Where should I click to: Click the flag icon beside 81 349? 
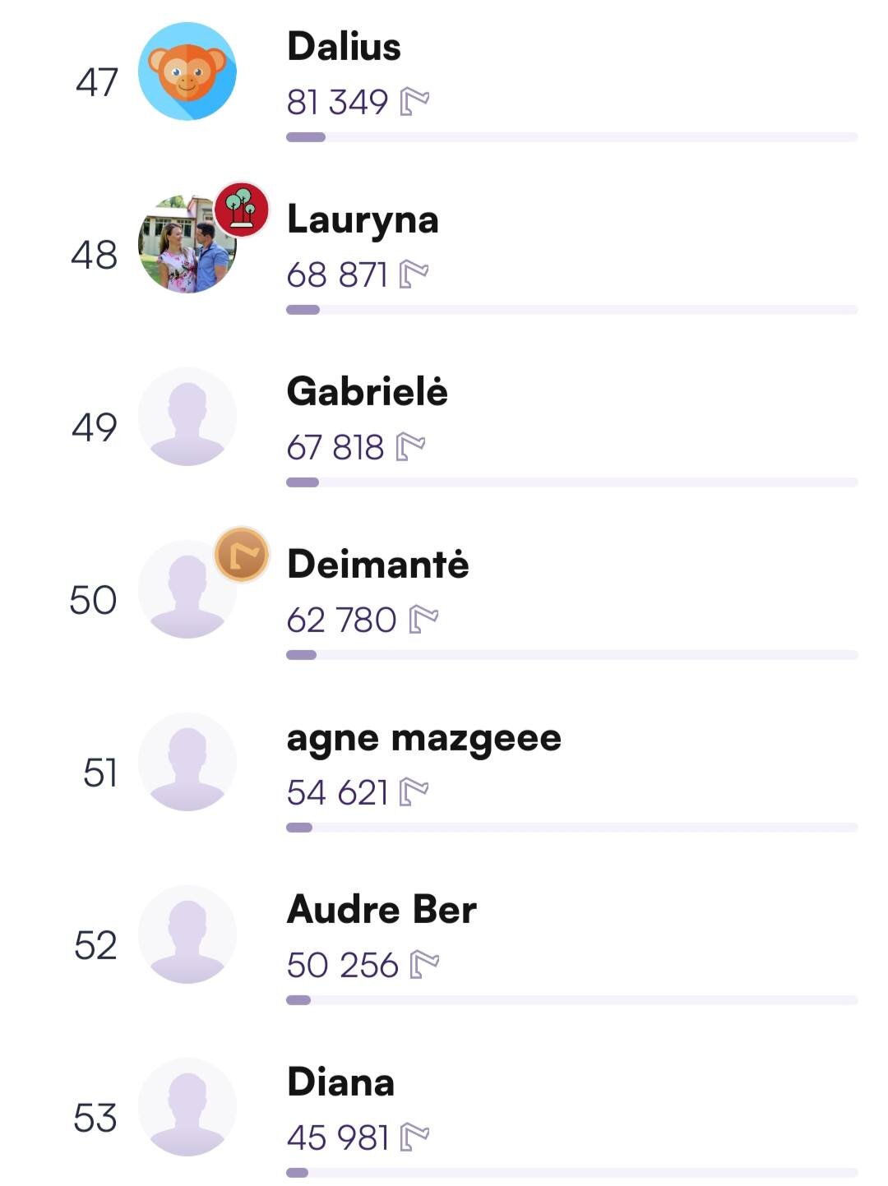(414, 102)
